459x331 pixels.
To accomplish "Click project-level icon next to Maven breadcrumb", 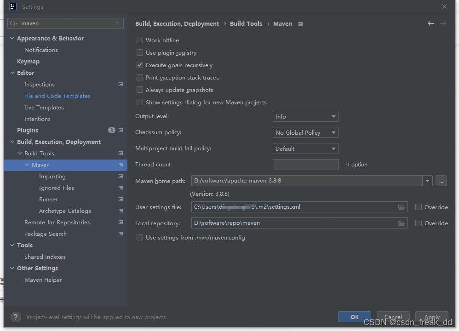I will click(300, 24).
